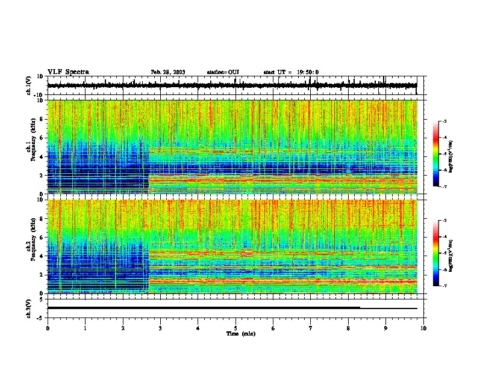Click the ch.2 colorbar log(PSD) label
This screenshot has width=477, height=368.
[x=451, y=256]
